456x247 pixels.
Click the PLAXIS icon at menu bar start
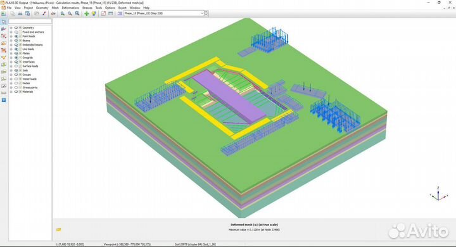3,8
